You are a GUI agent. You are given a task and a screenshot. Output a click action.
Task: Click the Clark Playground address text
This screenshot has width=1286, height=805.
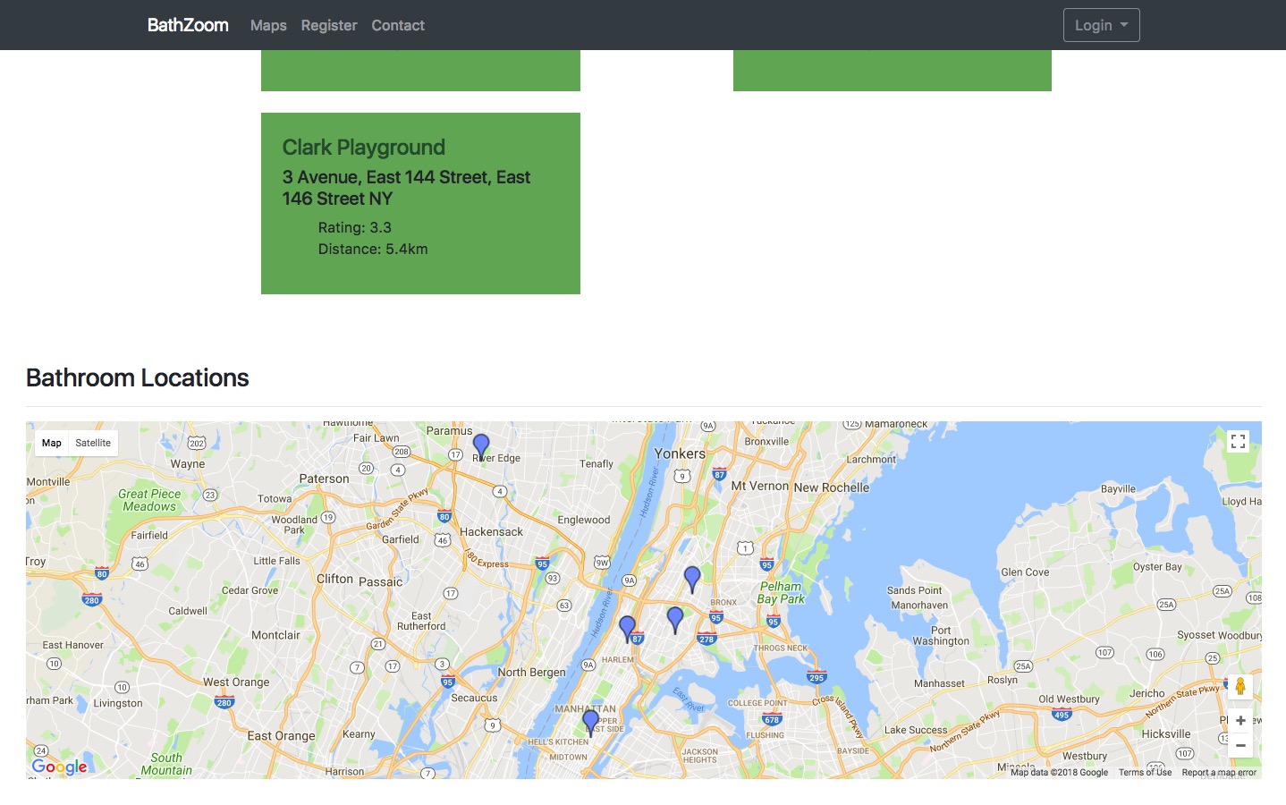(407, 188)
